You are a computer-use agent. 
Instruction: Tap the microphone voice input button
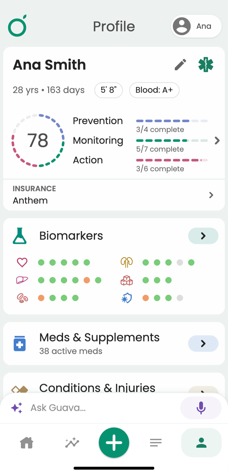[x=201, y=408]
